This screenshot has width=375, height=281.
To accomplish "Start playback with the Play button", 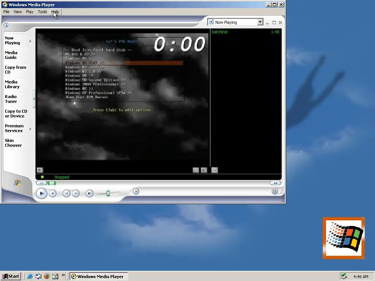I will 42,193.
